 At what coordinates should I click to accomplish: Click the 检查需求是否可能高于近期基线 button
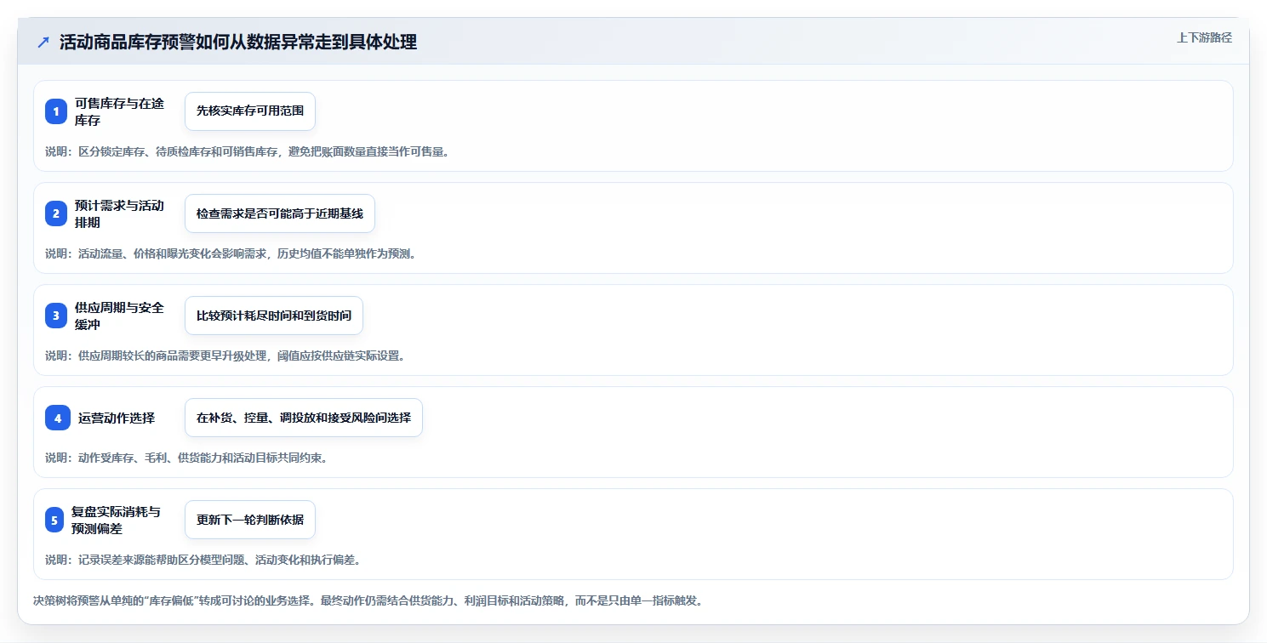(x=280, y=213)
